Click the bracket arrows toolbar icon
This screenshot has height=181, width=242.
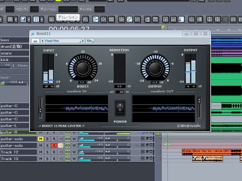tap(85, 19)
